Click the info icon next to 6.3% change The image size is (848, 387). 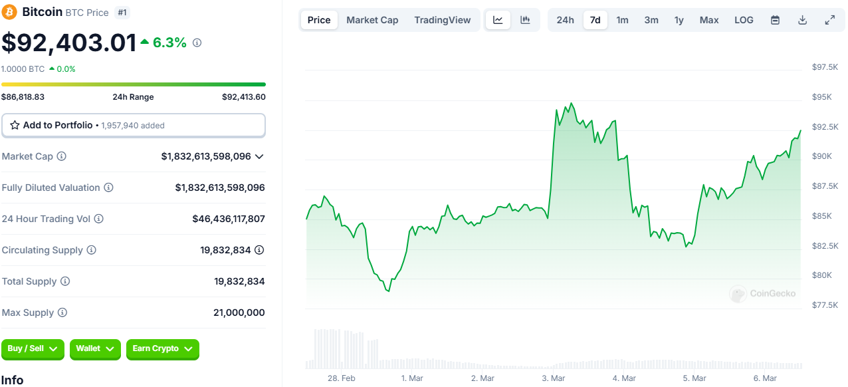197,43
